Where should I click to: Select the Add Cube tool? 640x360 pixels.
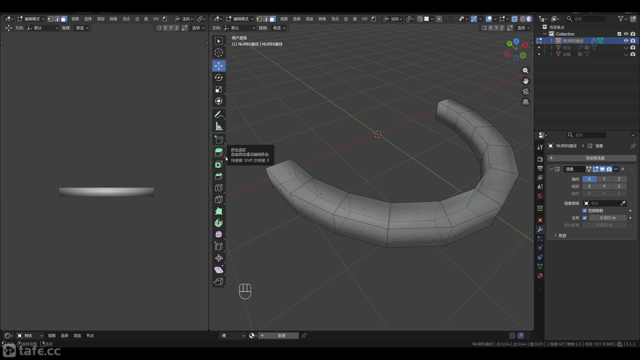219,140
